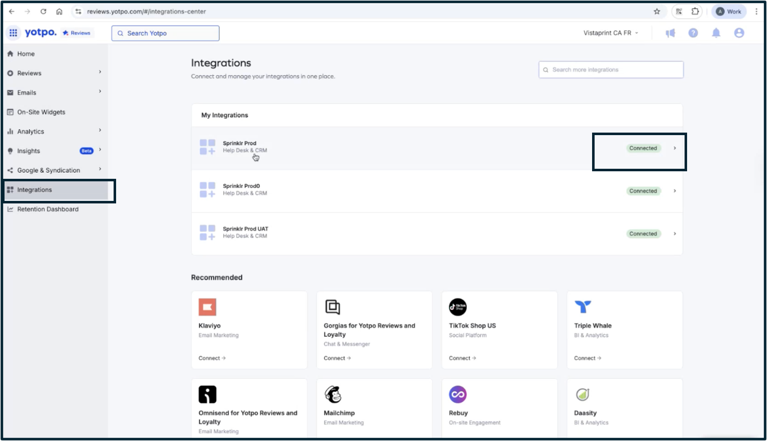The height and width of the screenshot is (441, 767).
Task: Click the browser forward arrow
Action: pos(27,12)
